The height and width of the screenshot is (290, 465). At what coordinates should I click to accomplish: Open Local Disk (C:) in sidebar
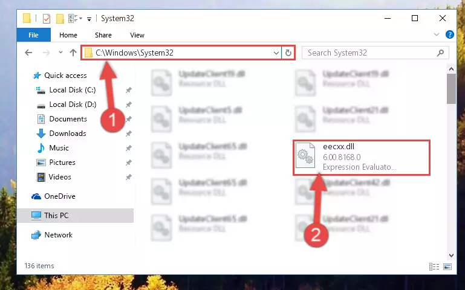(73, 90)
